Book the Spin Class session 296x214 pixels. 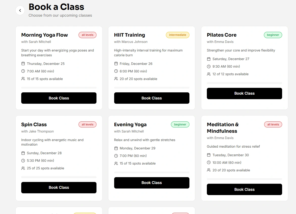59,188
